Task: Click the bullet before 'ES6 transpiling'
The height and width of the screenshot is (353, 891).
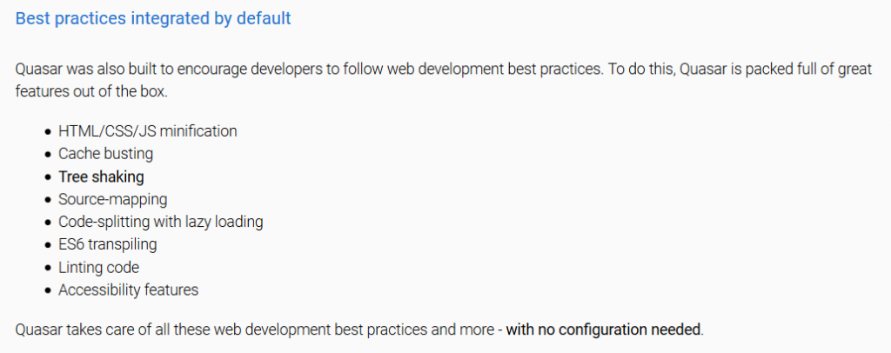Action: pyautogui.click(x=48, y=245)
